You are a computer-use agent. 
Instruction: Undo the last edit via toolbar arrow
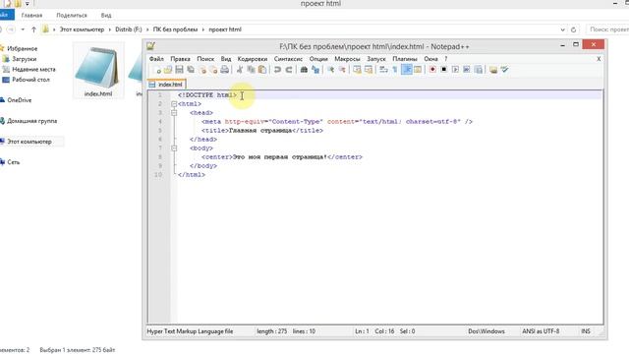277,70
